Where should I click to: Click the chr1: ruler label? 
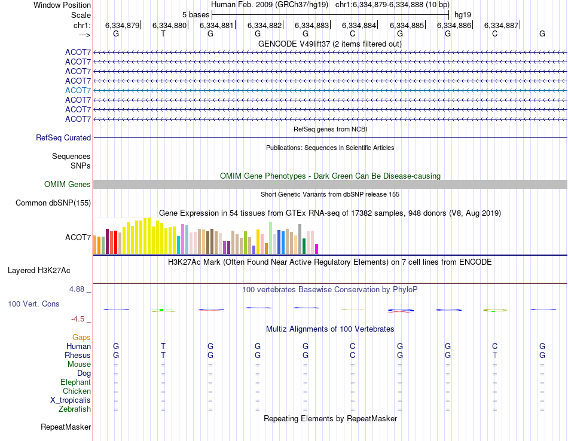click(x=83, y=26)
